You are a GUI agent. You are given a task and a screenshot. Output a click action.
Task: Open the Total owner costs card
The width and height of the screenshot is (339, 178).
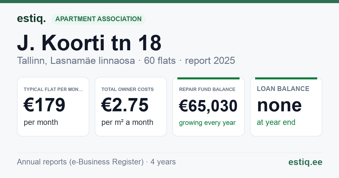(x=131, y=107)
